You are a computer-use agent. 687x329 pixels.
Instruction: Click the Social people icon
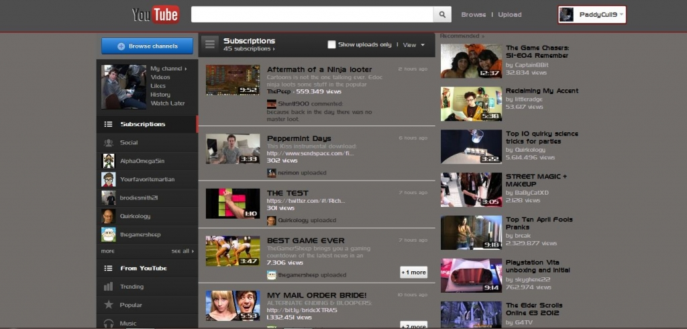(108, 142)
